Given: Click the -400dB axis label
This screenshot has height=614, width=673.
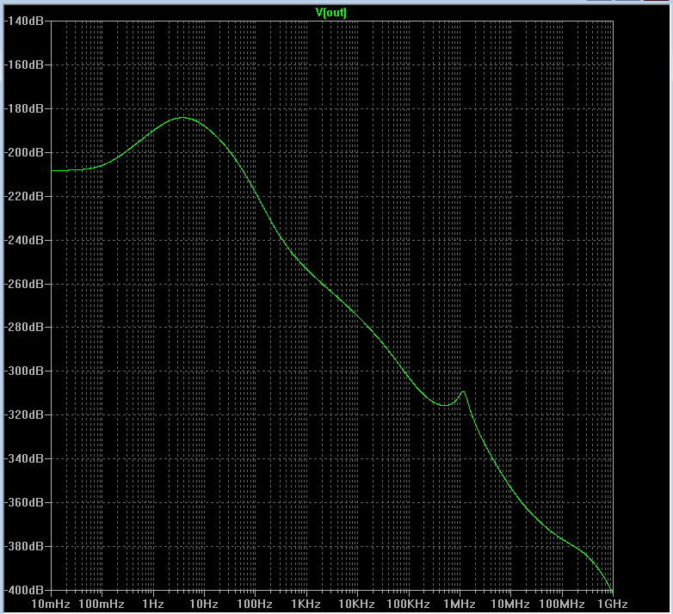Looking at the screenshot, I should 23,590.
